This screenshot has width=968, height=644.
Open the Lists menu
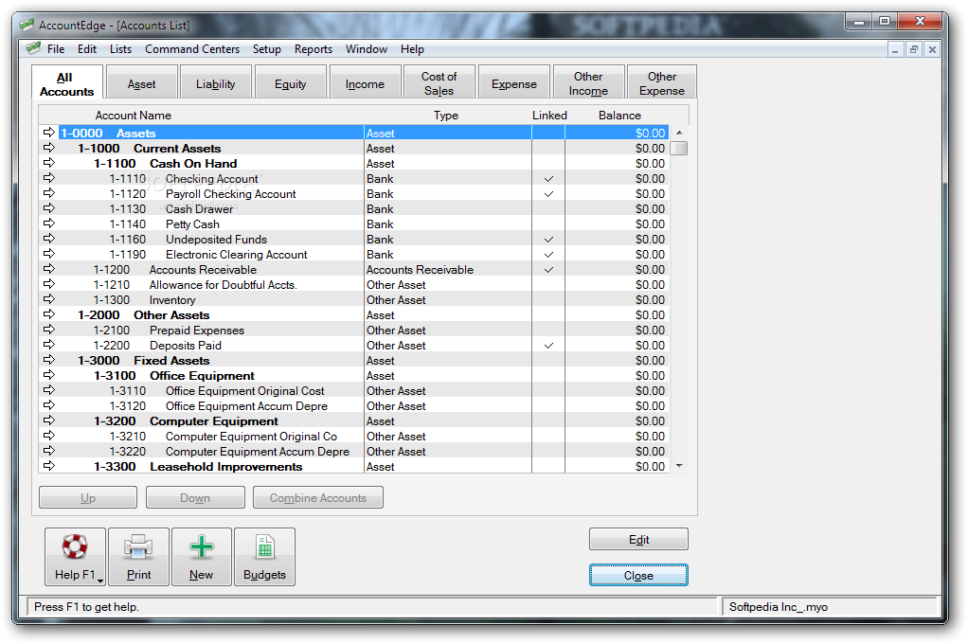click(120, 49)
